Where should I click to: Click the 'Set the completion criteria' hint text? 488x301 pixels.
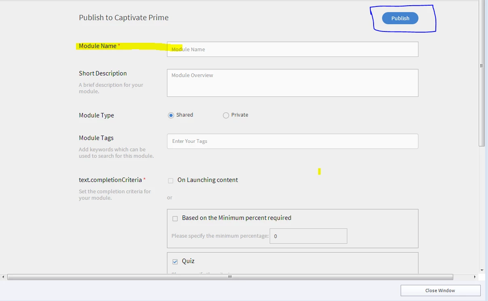pos(115,194)
